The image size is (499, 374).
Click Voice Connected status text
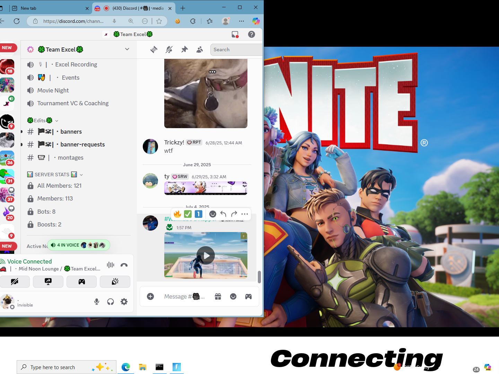[29, 261]
